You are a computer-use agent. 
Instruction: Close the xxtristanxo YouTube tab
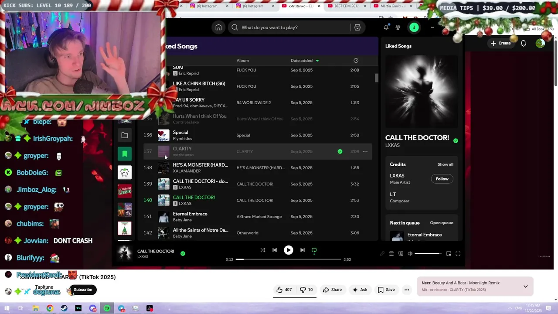tap(319, 6)
